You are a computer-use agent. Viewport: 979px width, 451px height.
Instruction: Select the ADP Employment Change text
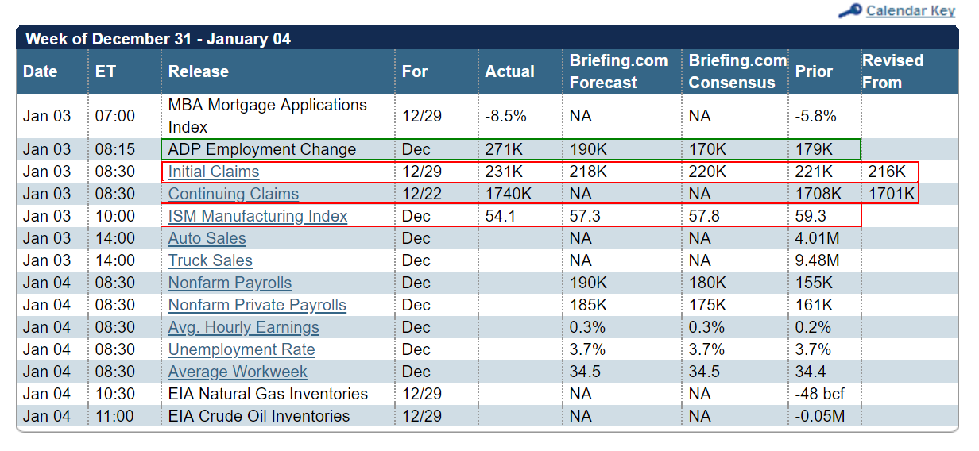pyautogui.click(x=262, y=149)
